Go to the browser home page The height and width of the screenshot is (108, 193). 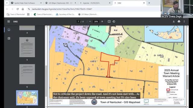[23, 9]
